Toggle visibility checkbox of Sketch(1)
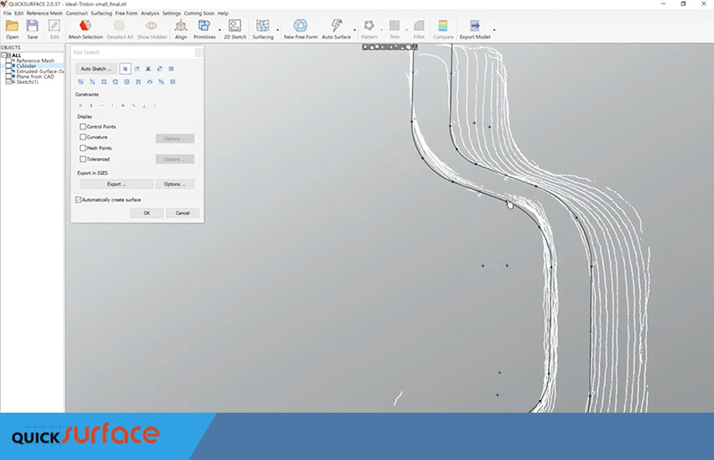The image size is (714, 460). (x=9, y=81)
